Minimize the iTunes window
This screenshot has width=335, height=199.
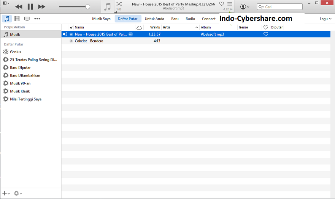click(x=309, y=3)
